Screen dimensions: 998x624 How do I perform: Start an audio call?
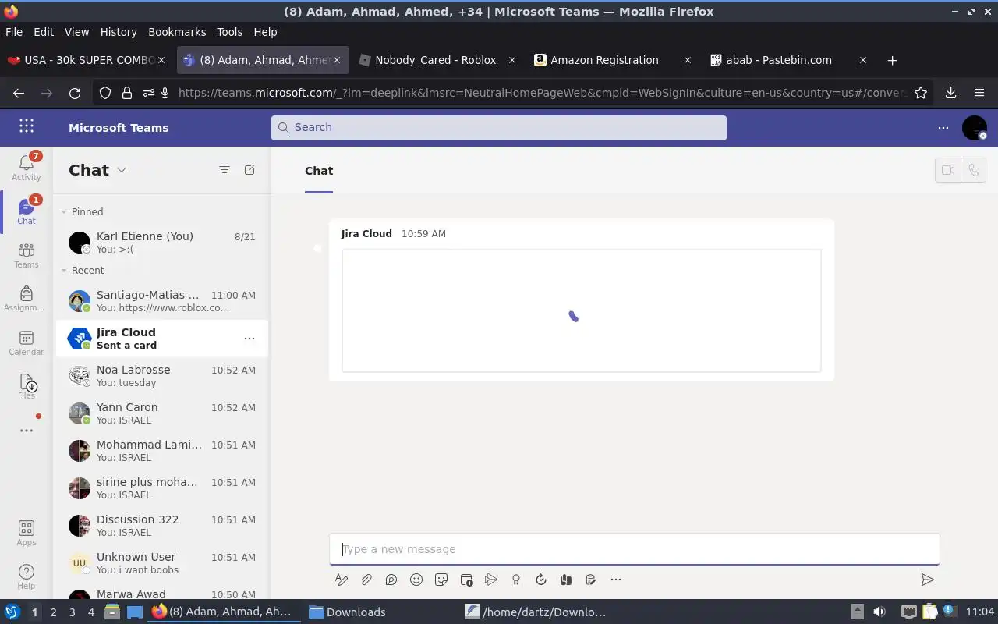point(974,170)
